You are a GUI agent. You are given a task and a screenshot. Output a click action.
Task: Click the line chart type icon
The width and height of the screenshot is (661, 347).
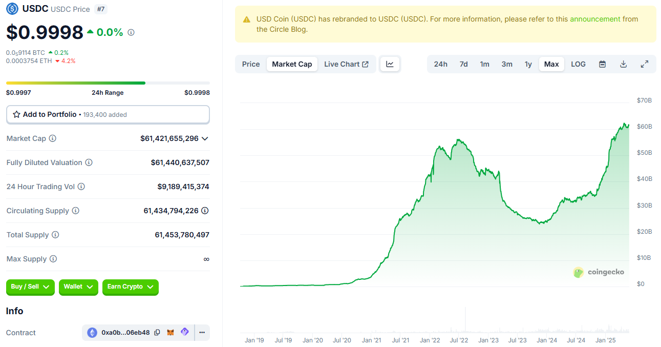[x=390, y=64]
